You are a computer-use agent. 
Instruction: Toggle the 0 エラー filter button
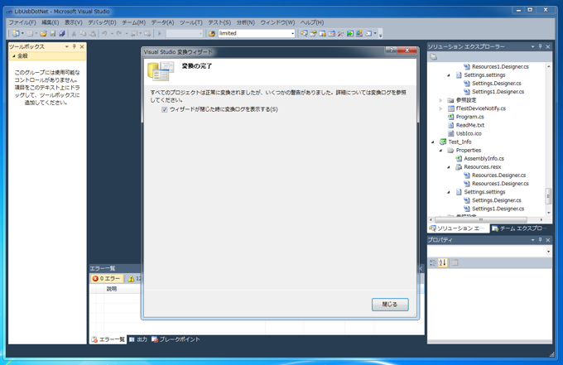(x=106, y=278)
